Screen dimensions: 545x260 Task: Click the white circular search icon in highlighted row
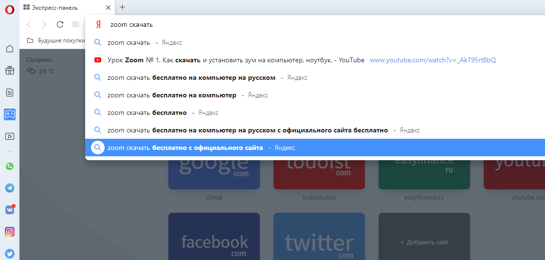pos(98,148)
